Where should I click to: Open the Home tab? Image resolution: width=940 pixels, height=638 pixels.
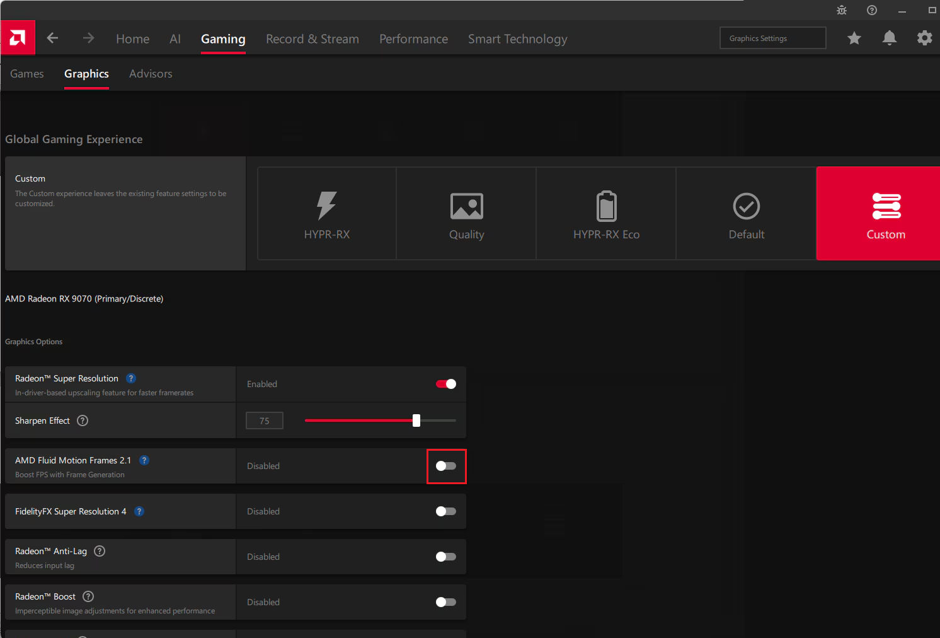point(133,39)
